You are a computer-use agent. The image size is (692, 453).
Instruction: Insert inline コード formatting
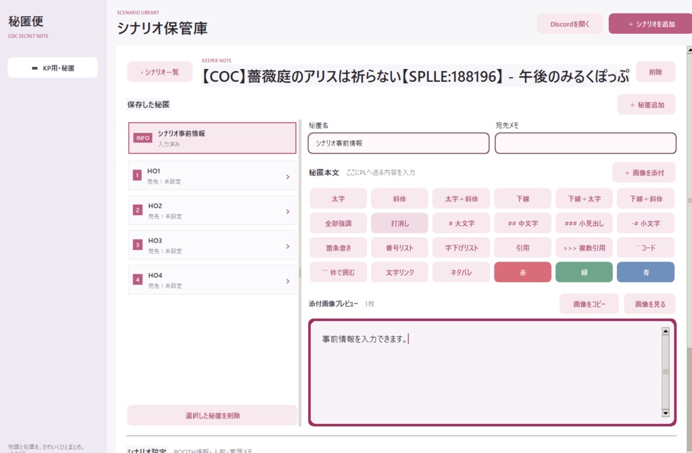645,247
